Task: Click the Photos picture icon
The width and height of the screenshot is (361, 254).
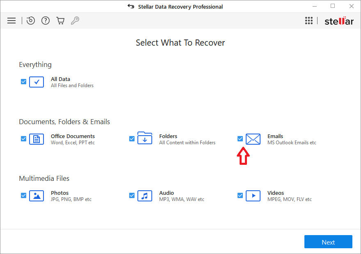Action: click(37, 196)
